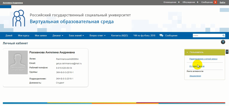
Task: Click Российский государственный социальный университет heading
Action: 80,15
